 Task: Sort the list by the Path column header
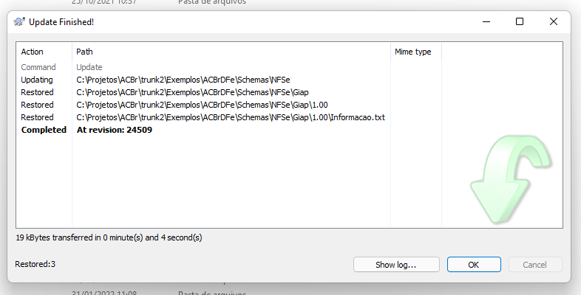coord(231,52)
